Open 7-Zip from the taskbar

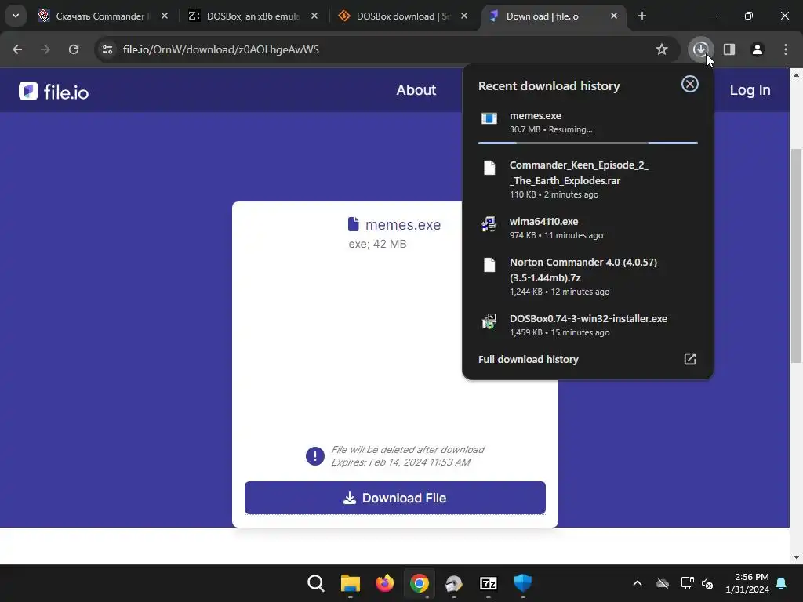click(488, 583)
